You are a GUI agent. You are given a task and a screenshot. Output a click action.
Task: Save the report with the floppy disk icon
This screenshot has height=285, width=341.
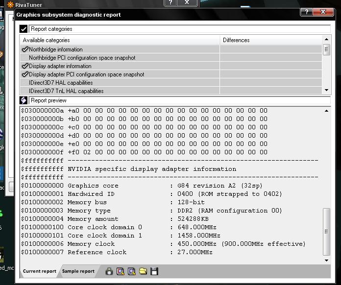[x=154, y=271]
